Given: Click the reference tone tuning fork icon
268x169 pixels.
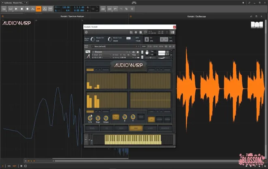Looking at the screenshot, I should click(x=162, y=40).
